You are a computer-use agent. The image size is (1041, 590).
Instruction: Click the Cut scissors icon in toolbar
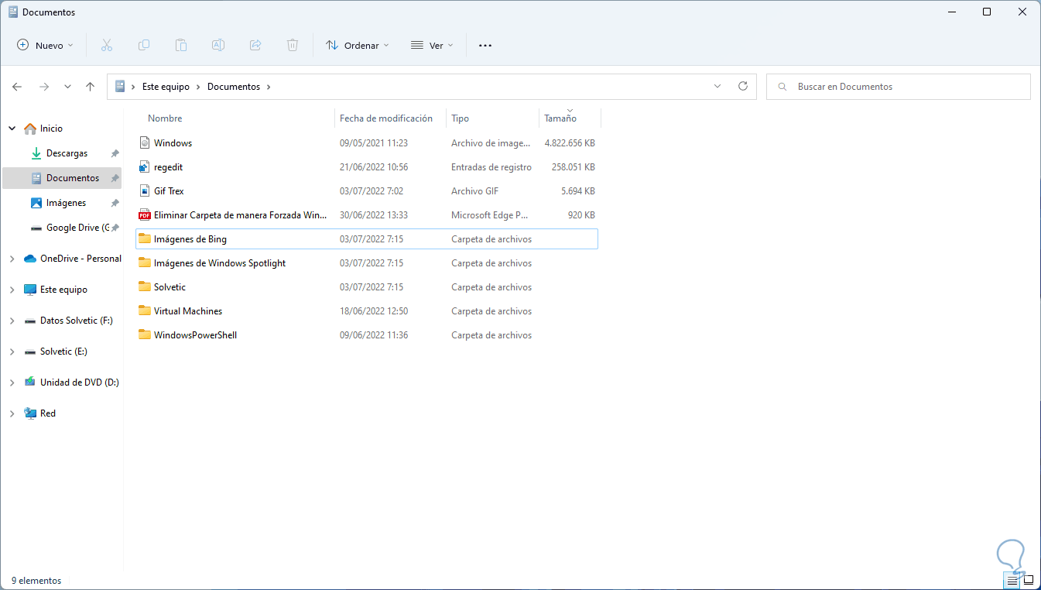click(x=107, y=46)
